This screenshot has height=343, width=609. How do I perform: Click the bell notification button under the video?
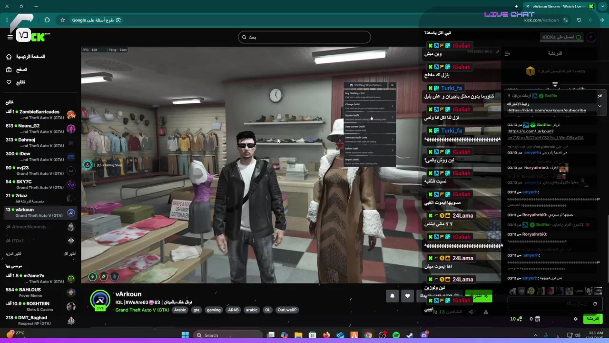coord(392,296)
